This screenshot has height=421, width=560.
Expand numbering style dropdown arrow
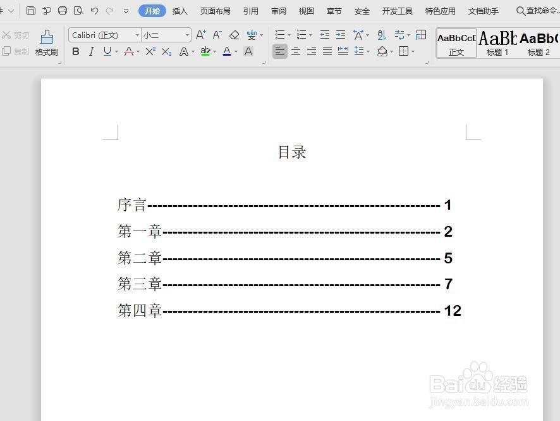(311, 35)
